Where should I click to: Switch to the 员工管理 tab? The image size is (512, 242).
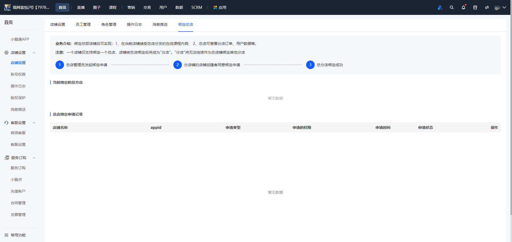click(x=83, y=24)
